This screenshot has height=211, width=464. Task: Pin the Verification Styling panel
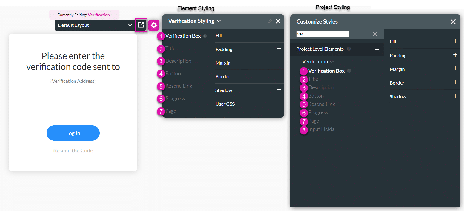pyautogui.click(x=269, y=21)
